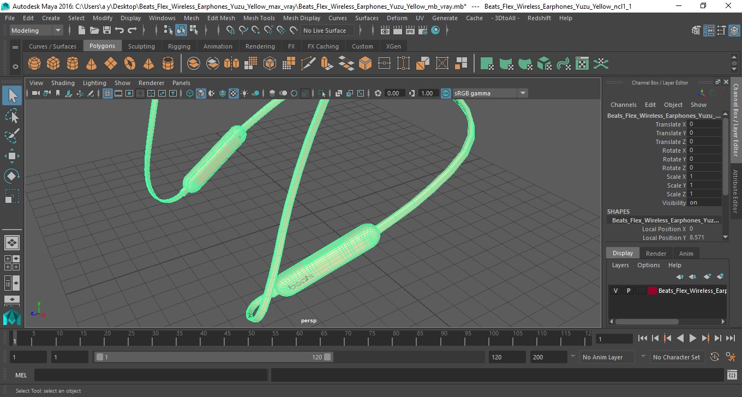Create a polygon cylinder from the shelf
This screenshot has width=742, height=397.
point(72,64)
